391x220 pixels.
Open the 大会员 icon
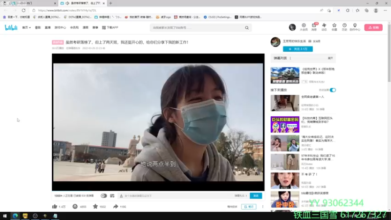point(304,27)
